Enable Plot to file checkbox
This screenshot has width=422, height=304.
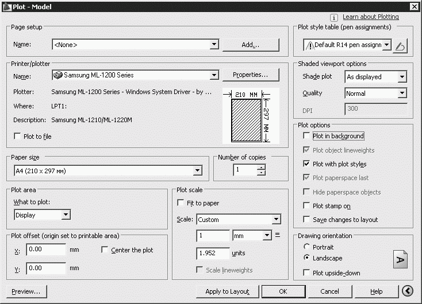17,137
